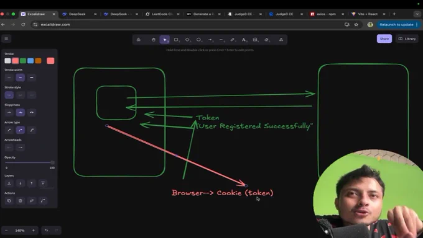Set stroke width to bold
This screenshot has width=423, height=238.
(21, 77)
